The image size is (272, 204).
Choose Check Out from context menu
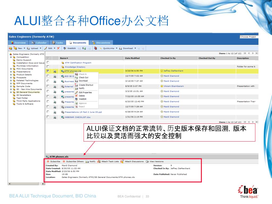point(84,78)
